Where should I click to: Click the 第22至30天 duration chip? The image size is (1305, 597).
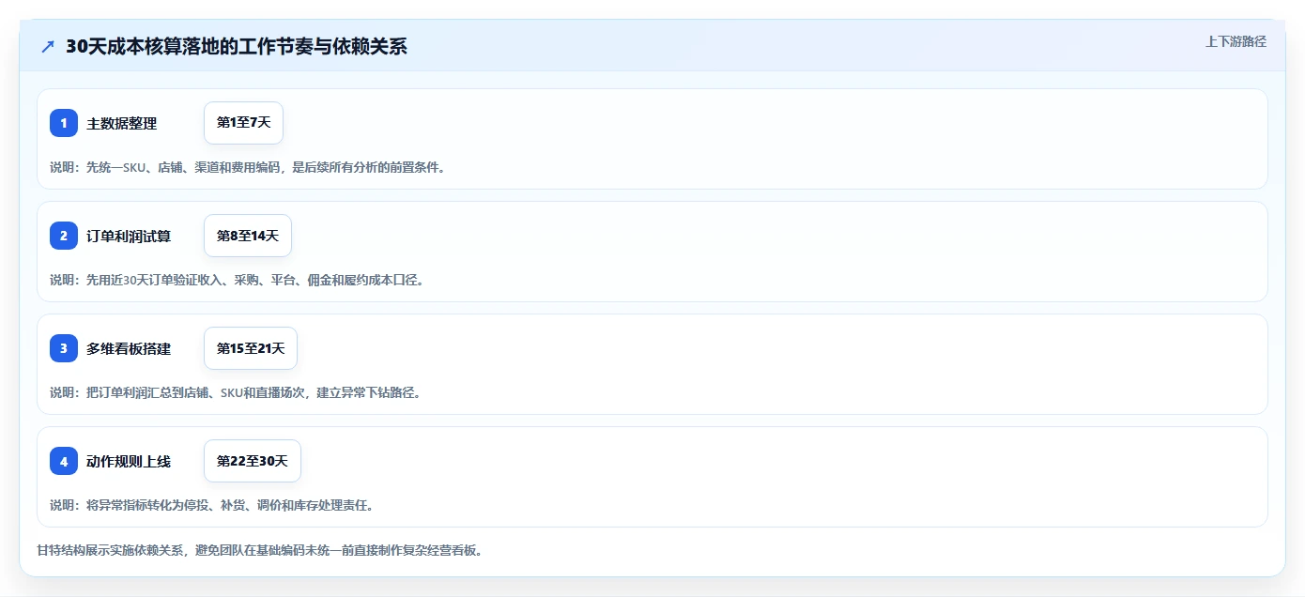click(x=253, y=461)
